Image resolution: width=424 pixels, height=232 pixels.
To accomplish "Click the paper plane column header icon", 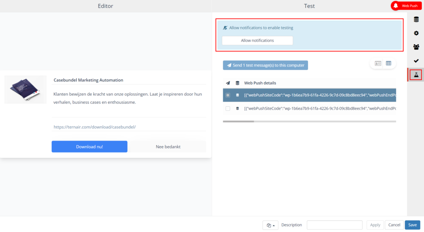I will pyautogui.click(x=228, y=83).
